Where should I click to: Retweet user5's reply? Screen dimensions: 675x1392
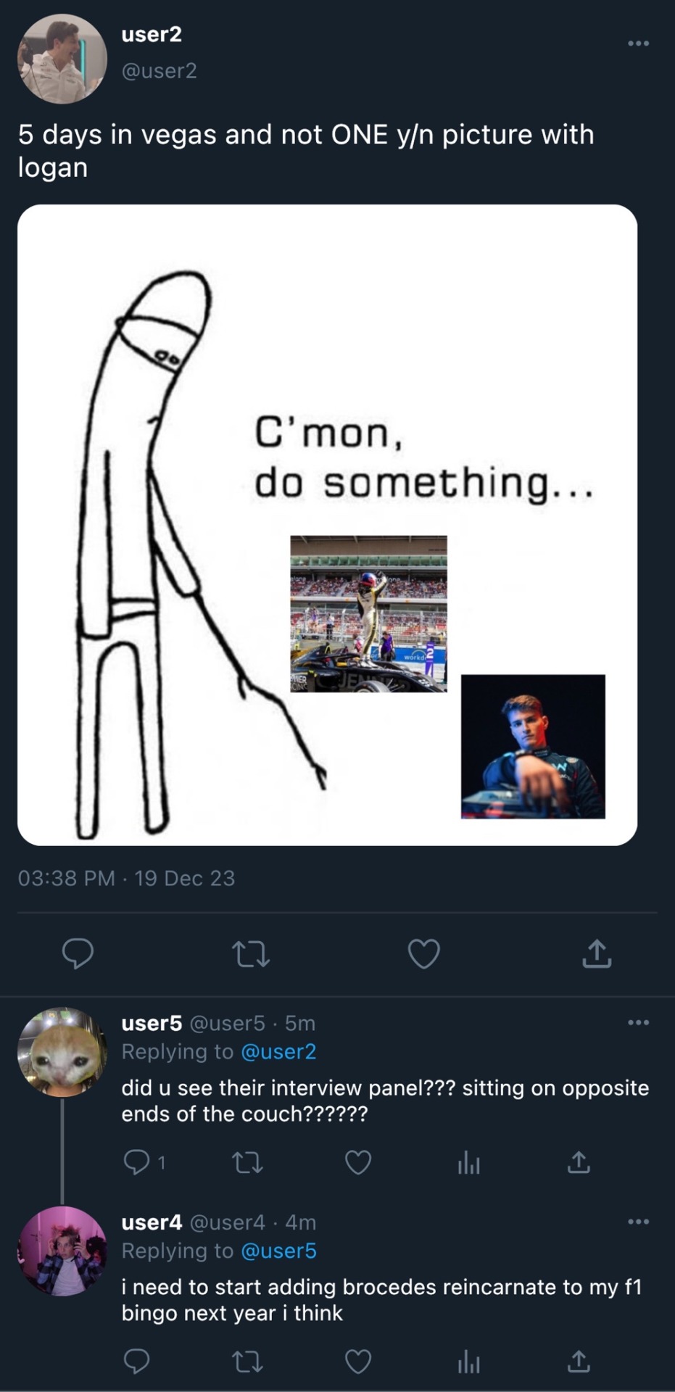(247, 1162)
